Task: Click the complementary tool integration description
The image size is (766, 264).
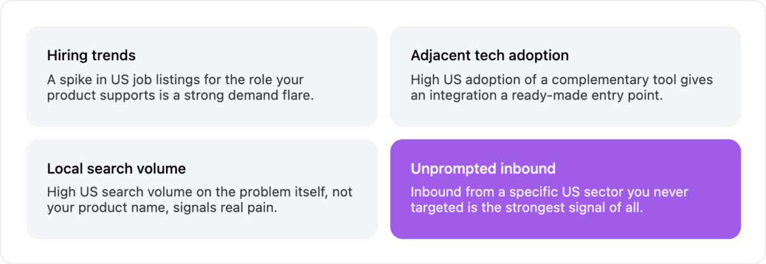Action: pyautogui.click(x=562, y=88)
